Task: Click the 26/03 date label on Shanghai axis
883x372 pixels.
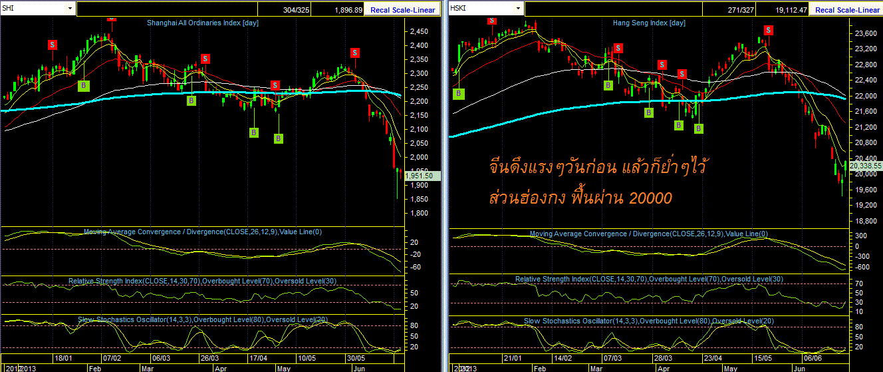Action: coord(209,357)
